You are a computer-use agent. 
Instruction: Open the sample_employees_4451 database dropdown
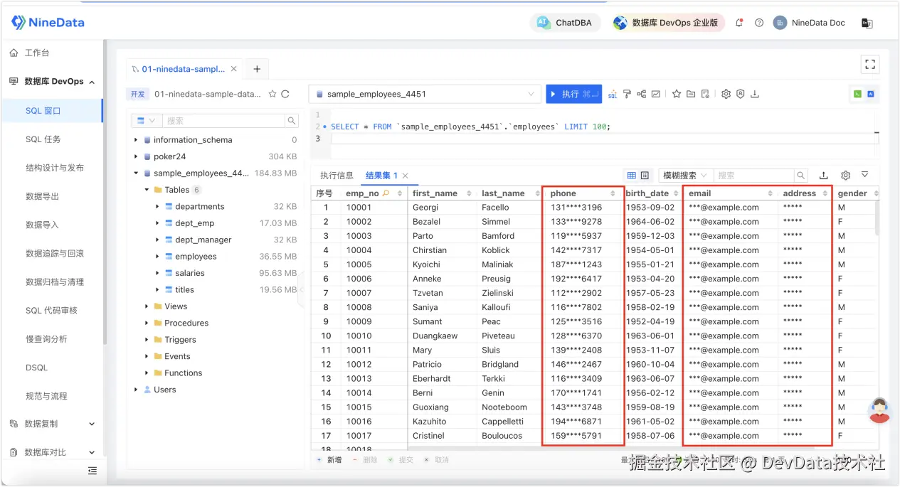pos(425,94)
